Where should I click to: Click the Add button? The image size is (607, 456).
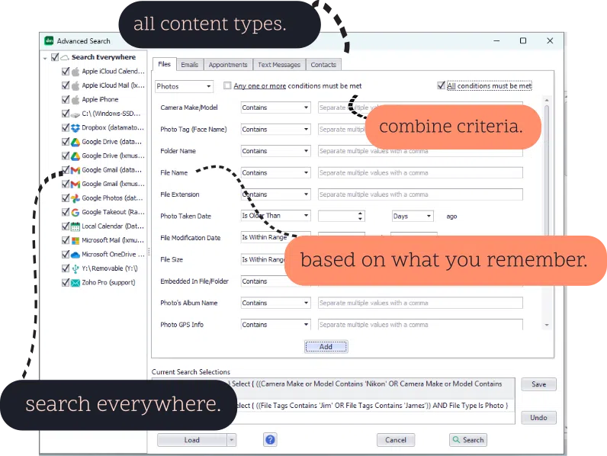click(x=326, y=347)
